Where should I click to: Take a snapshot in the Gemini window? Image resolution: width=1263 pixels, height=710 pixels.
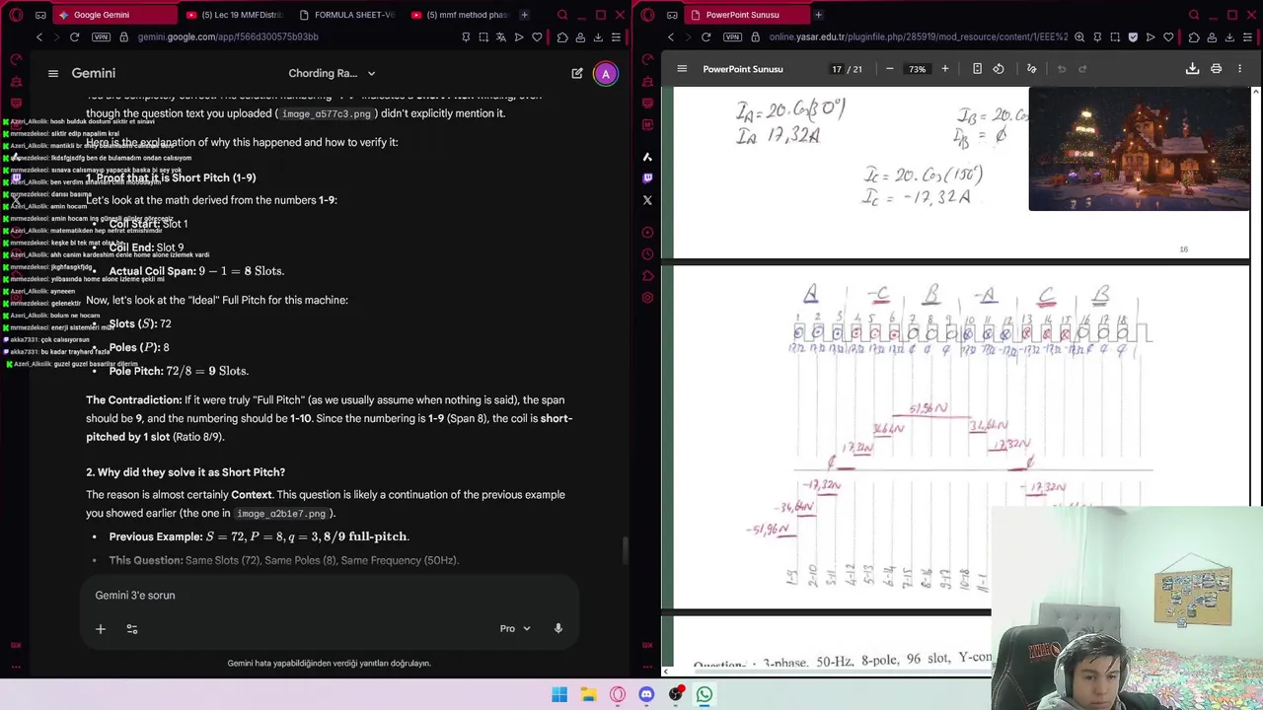483,36
